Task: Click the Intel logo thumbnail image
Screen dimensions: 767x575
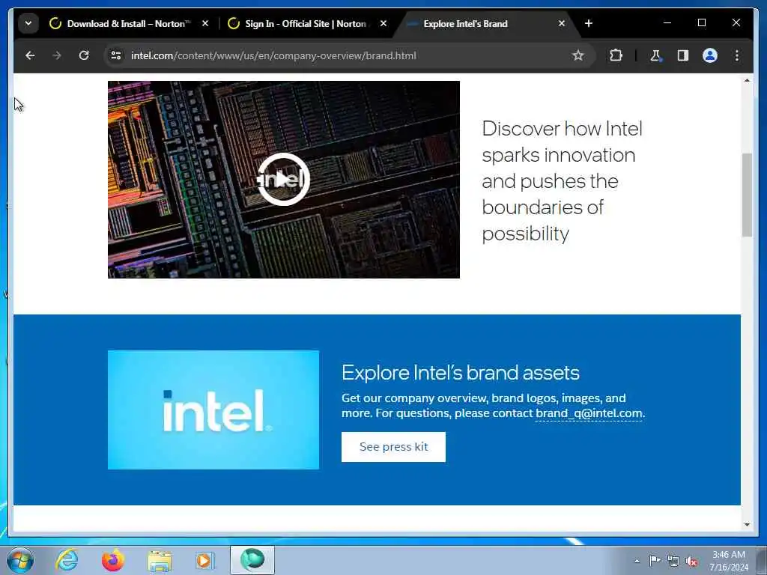Action: coord(213,410)
